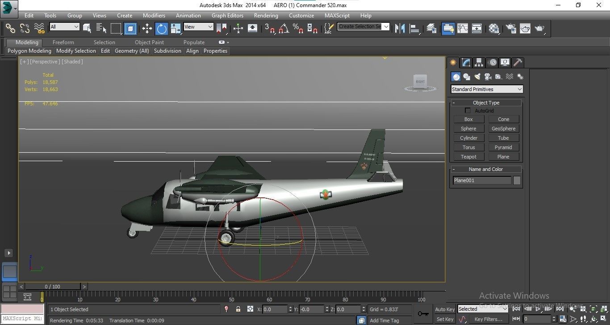Image resolution: width=610 pixels, height=325 pixels.
Task: Toggle Window/Crossing selection mode
Action: click(130, 28)
